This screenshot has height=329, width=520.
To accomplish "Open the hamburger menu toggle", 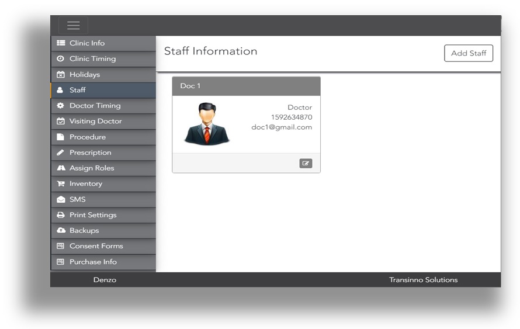I will coord(73,25).
